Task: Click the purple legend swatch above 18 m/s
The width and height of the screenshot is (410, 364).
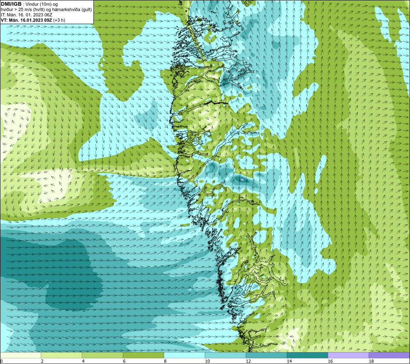Action: click(389, 355)
